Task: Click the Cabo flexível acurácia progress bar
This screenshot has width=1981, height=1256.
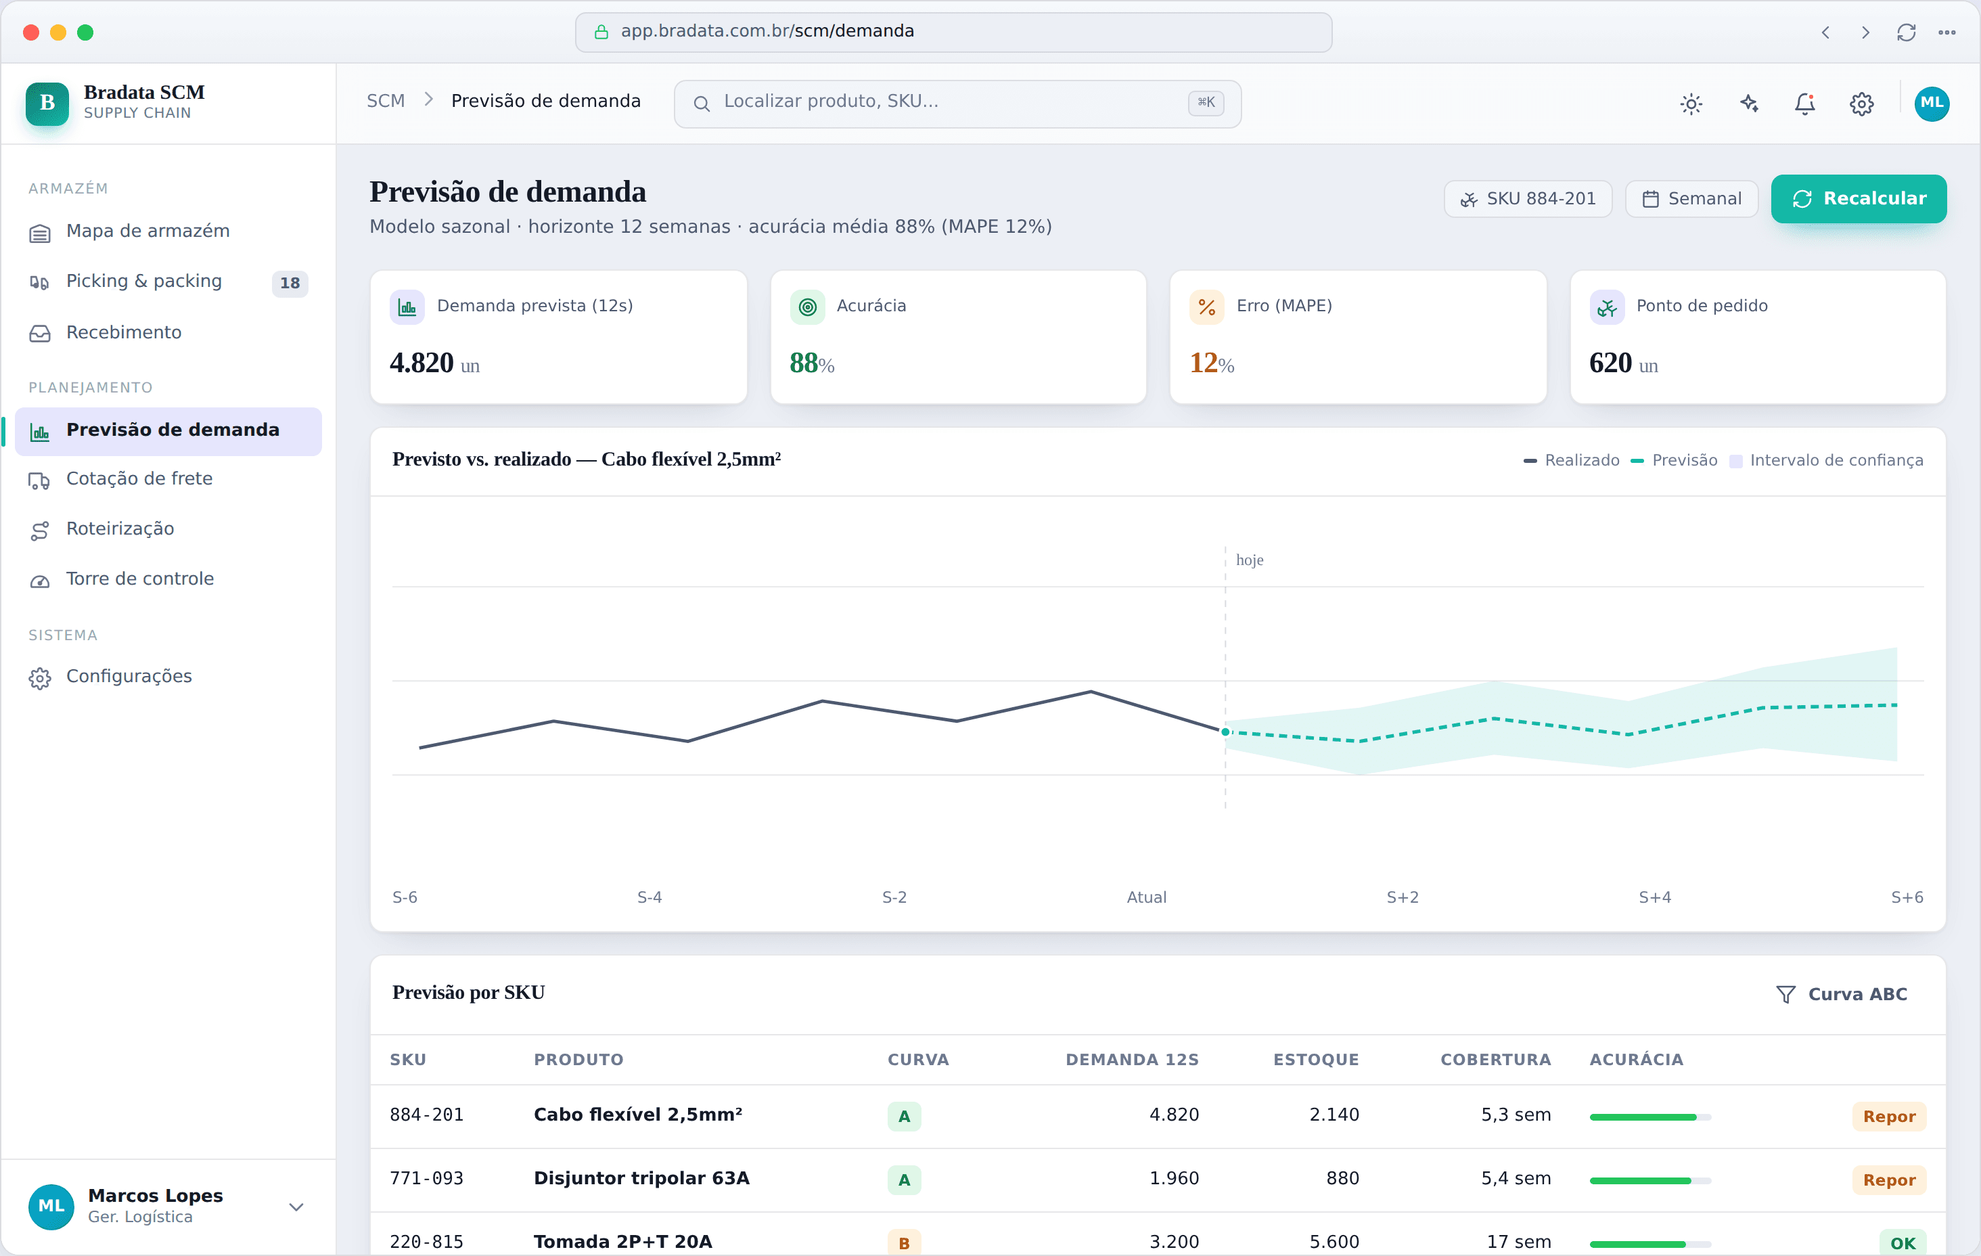Action: coord(1649,1116)
